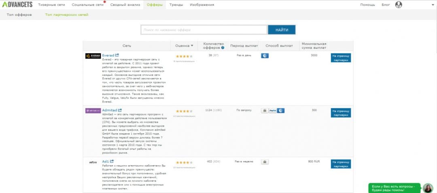Switch to Топ офферов tab
The image size is (437, 193).
[19, 15]
